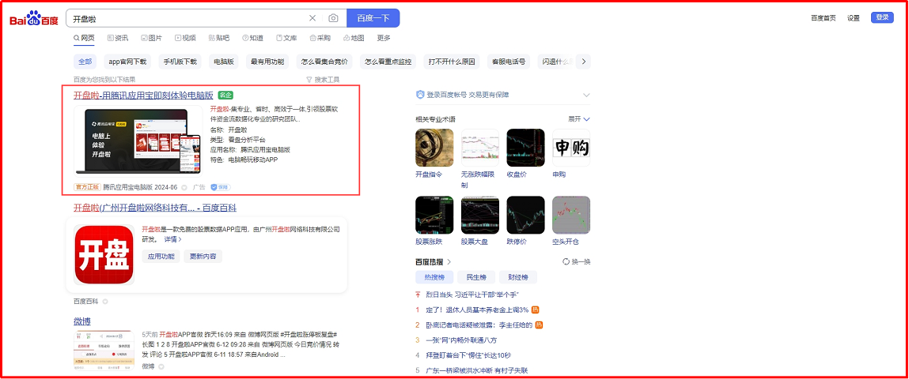Image resolution: width=909 pixels, height=379 pixels.
Task: Select the 最有用功能 filter chip
Action: tap(267, 62)
